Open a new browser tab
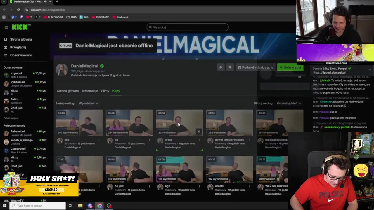The image size is (374, 210). tap(57, 1)
